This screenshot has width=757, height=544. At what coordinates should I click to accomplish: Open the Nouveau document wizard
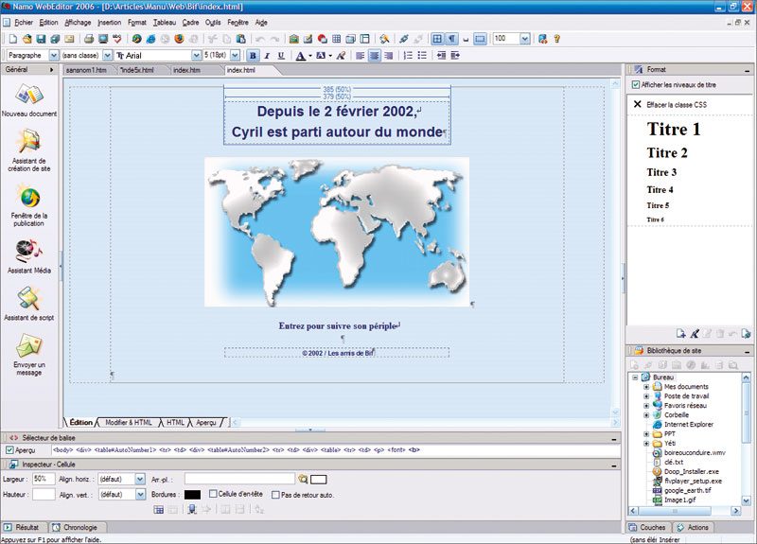point(29,97)
